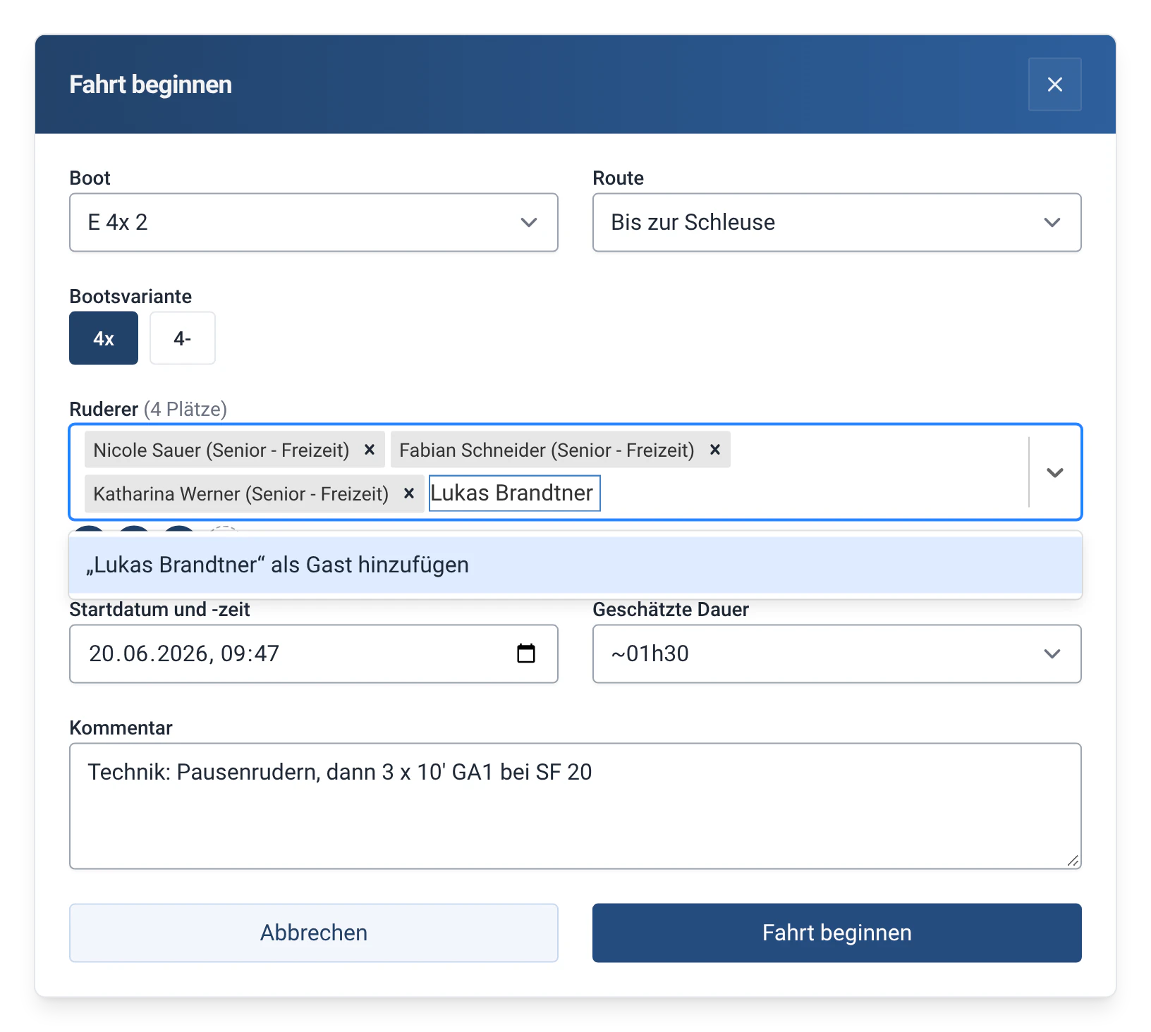
Task: Expand the Ruderer dropdown chevron
Action: click(x=1054, y=472)
